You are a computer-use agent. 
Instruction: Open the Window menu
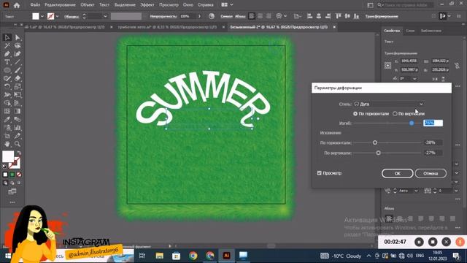pos(188,5)
